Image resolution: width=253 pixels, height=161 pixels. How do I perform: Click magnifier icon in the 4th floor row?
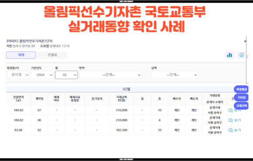point(231,120)
